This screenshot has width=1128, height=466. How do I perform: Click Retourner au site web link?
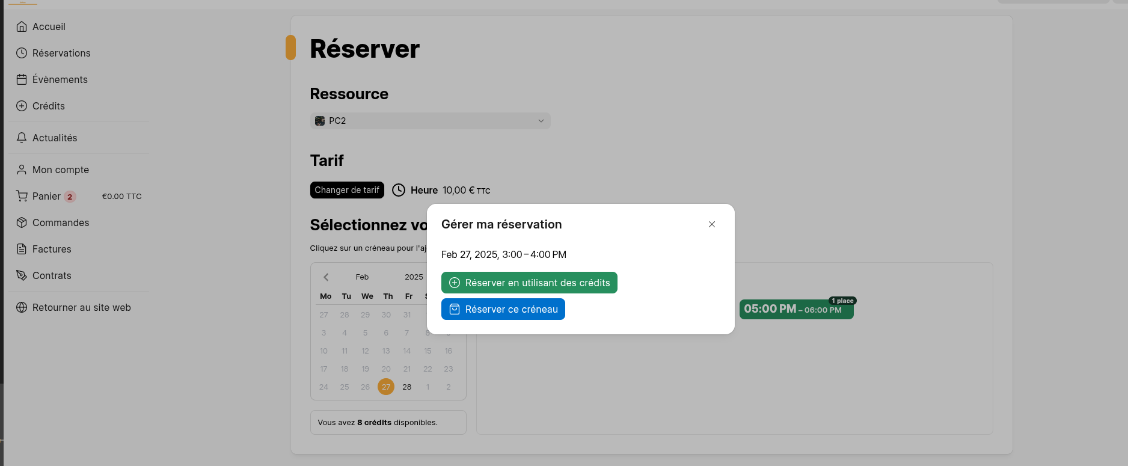(81, 307)
